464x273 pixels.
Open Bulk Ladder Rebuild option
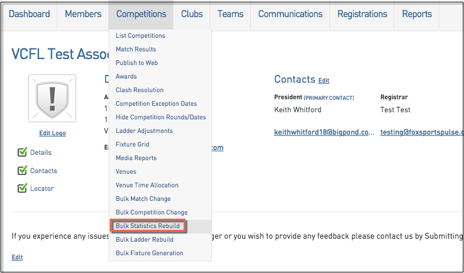[145, 239]
